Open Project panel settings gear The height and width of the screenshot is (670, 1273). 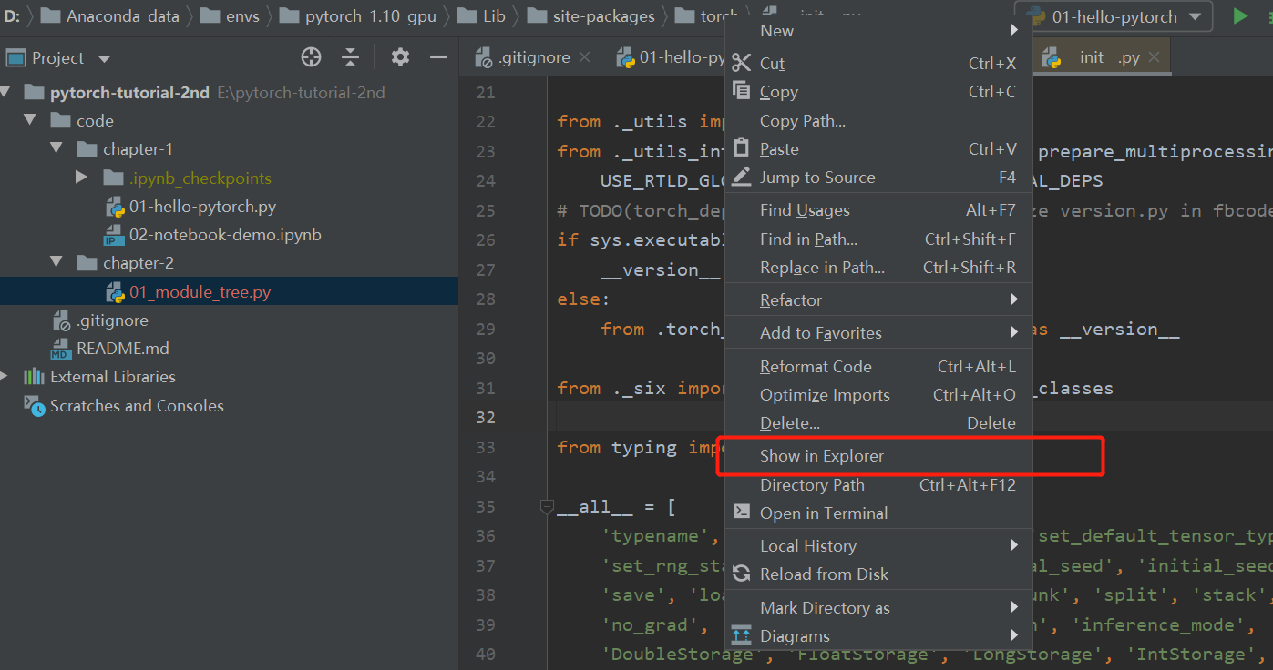pos(400,57)
